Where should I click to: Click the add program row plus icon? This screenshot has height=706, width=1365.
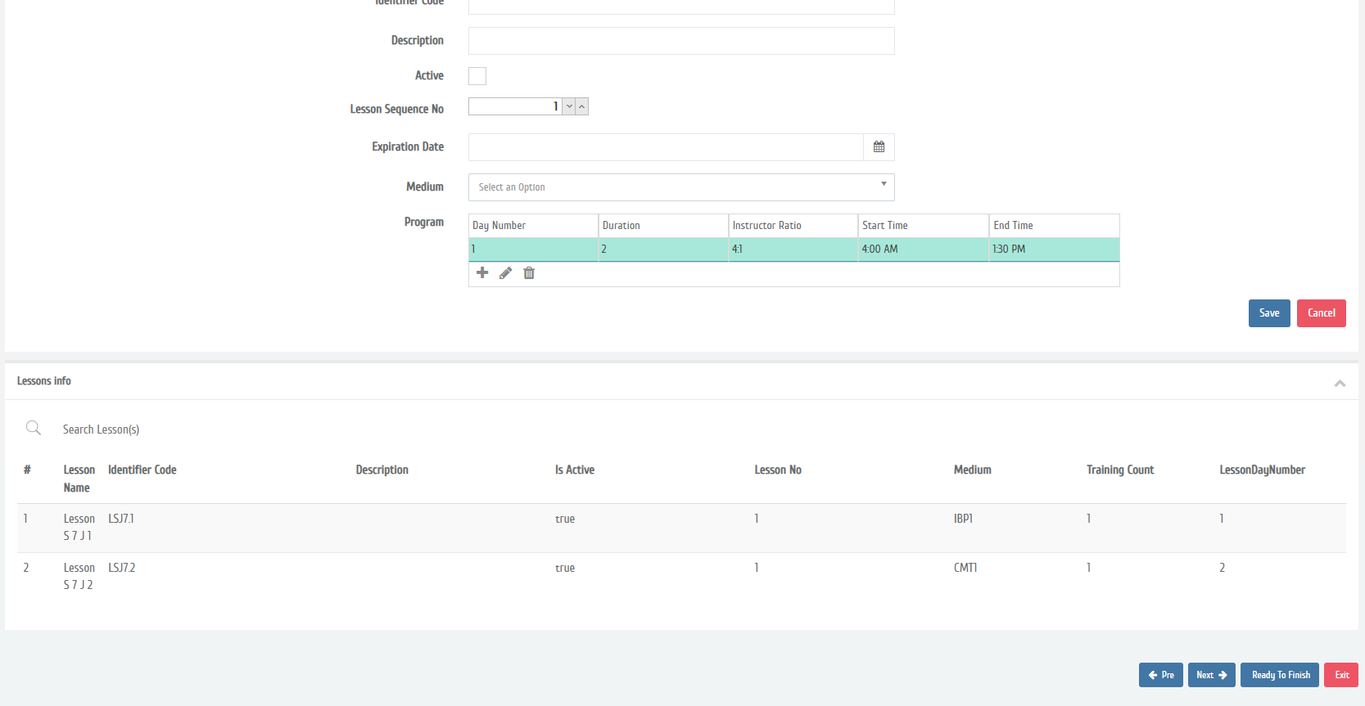tap(482, 273)
